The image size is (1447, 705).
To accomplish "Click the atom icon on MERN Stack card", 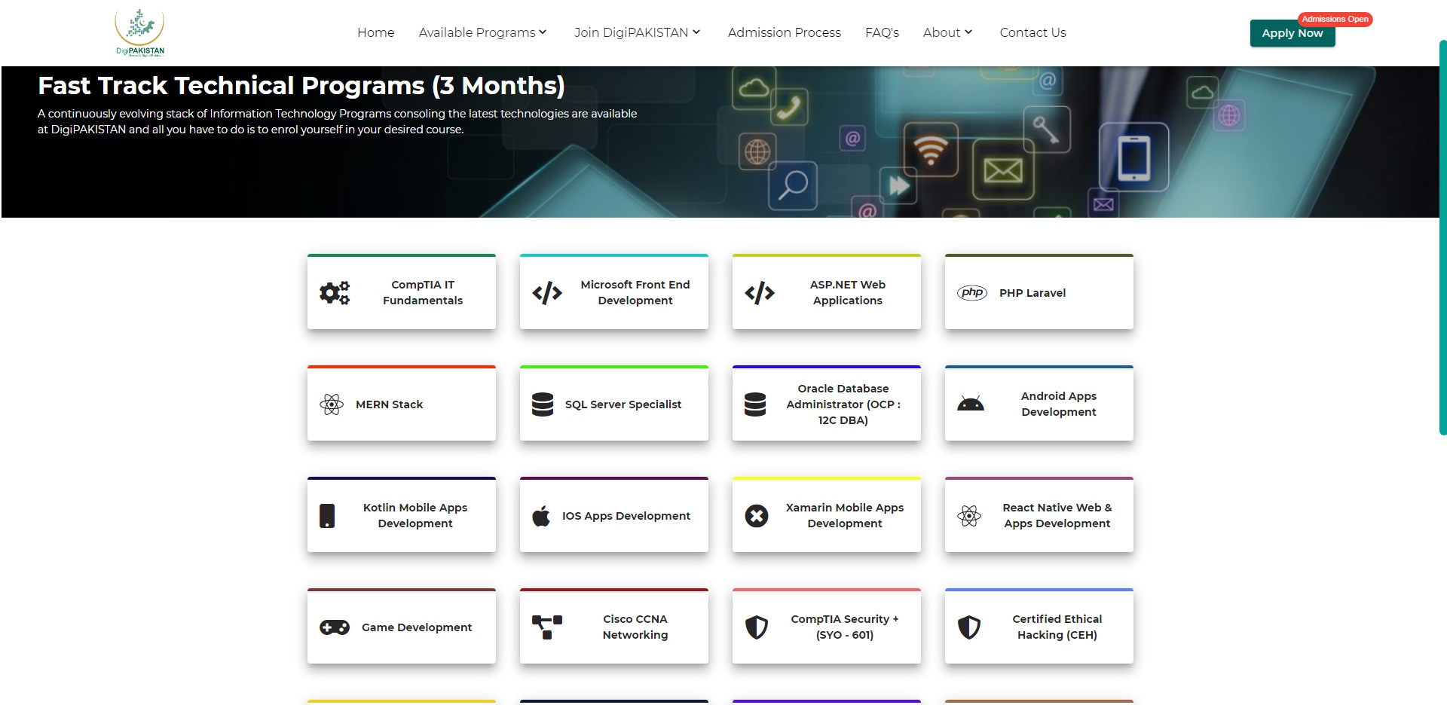I will tap(332, 404).
